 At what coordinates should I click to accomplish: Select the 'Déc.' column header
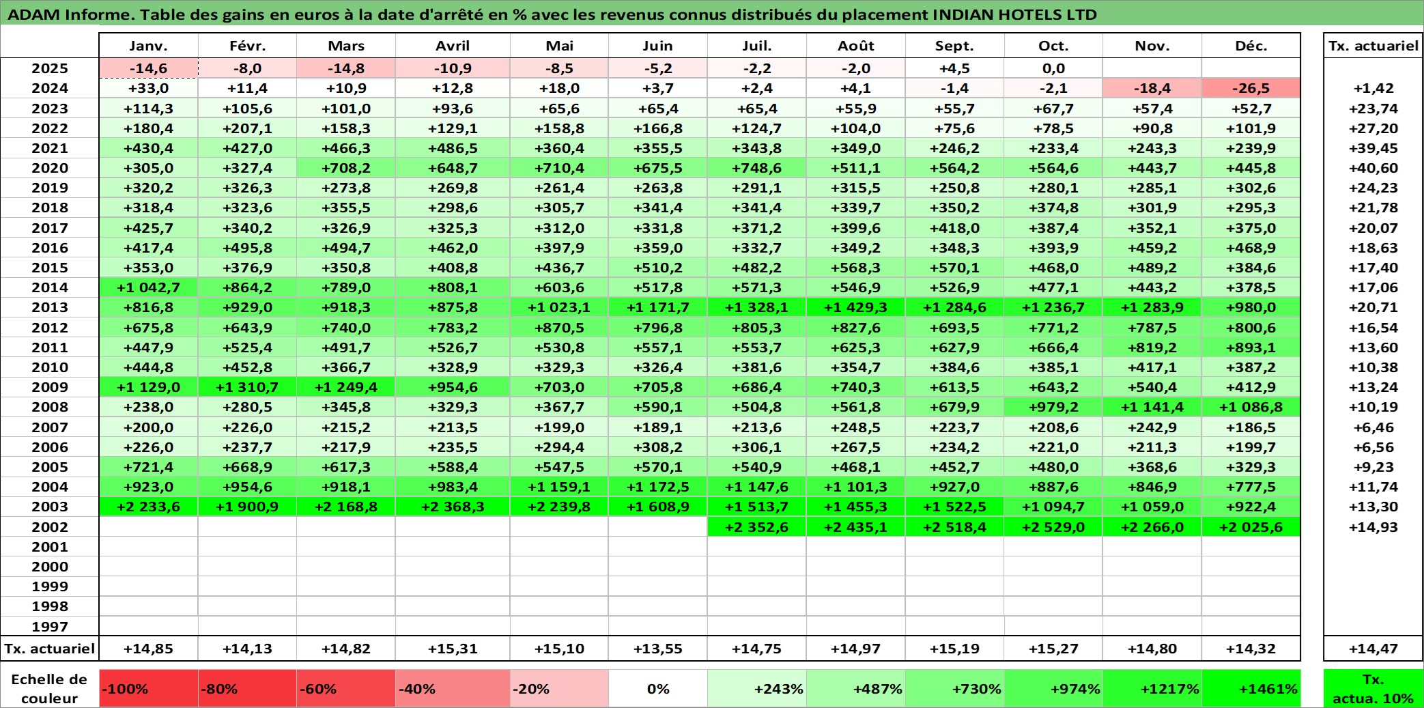point(1251,46)
